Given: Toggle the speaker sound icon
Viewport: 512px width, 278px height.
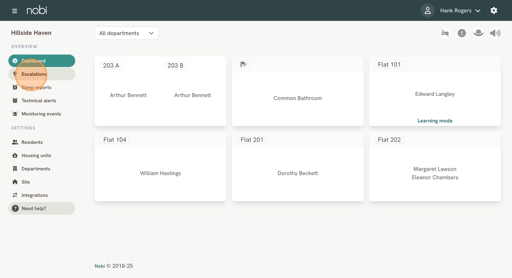Looking at the screenshot, I should [x=495, y=33].
